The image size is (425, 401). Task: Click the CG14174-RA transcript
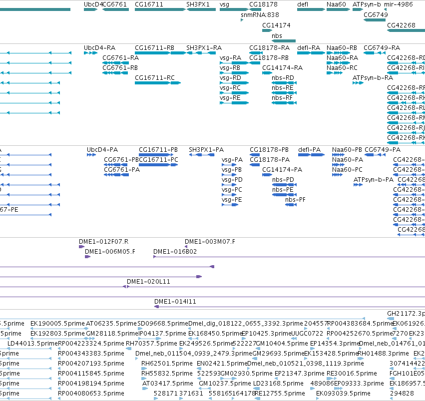tap(267, 73)
